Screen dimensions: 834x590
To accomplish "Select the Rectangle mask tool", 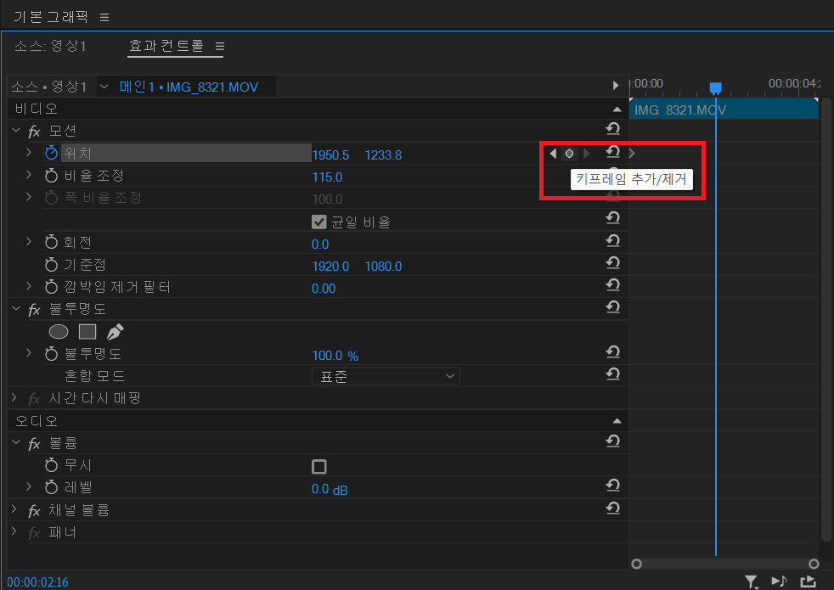I will coord(87,331).
